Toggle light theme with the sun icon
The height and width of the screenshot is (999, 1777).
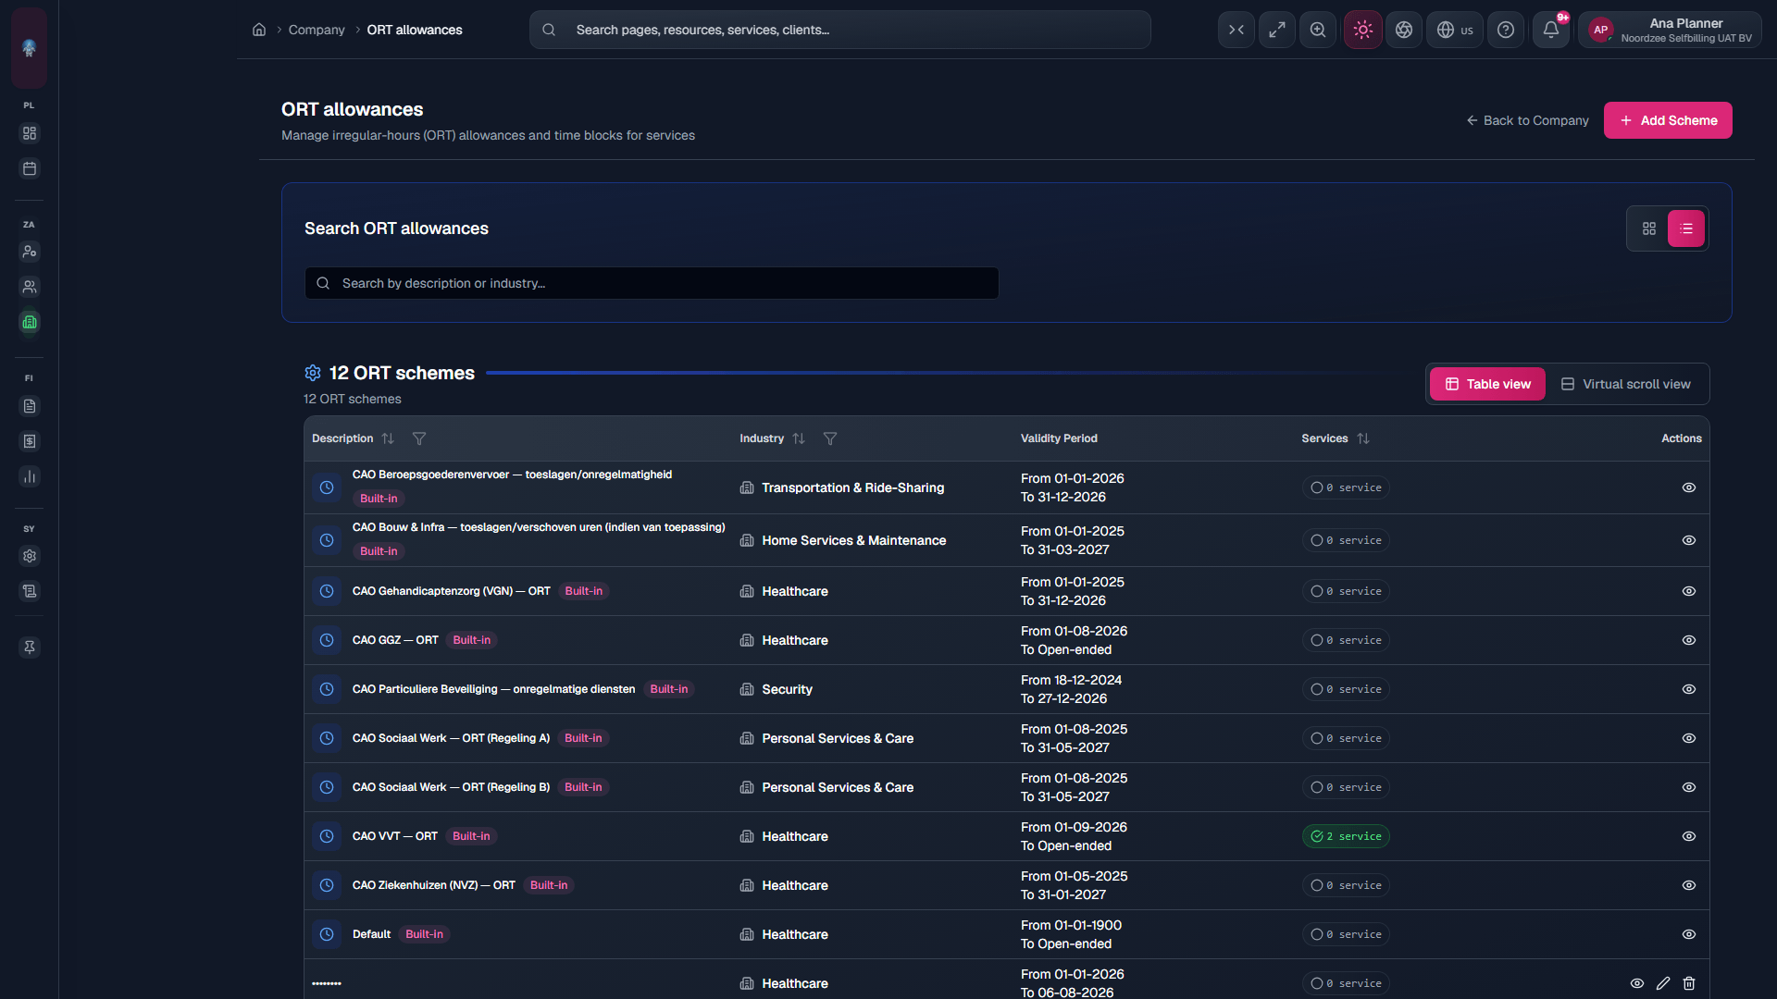click(x=1363, y=30)
